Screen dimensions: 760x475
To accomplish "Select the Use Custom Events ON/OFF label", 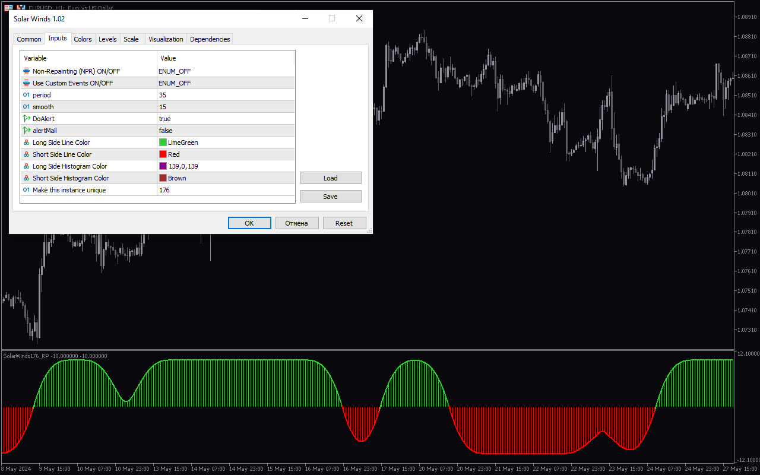I will point(72,83).
